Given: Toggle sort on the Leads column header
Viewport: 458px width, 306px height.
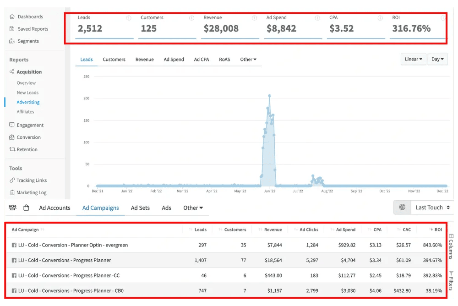Looking at the screenshot, I should point(198,229).
